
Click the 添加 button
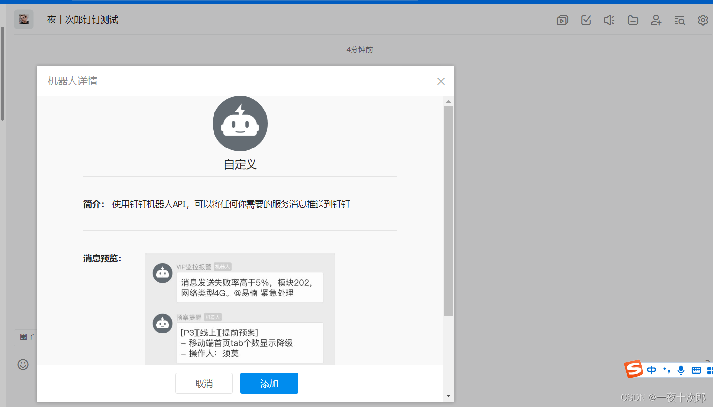tap(269, 383)
